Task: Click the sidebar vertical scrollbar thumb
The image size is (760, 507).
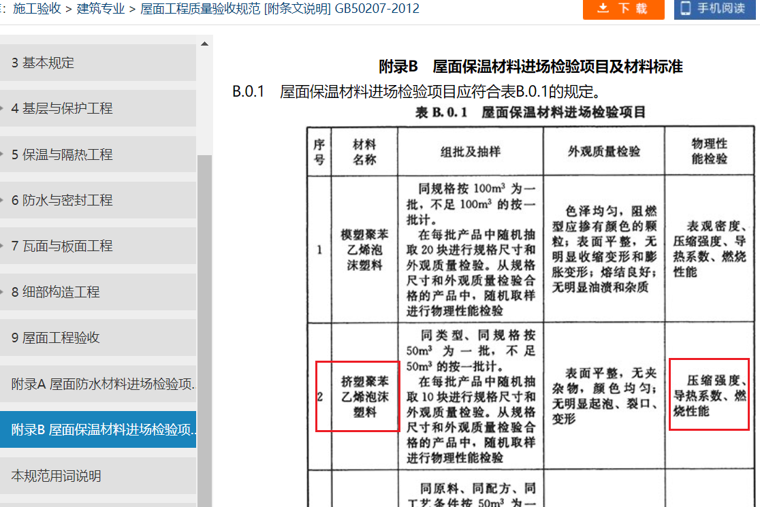Action: pyautogui.click(x=204, y=327)
